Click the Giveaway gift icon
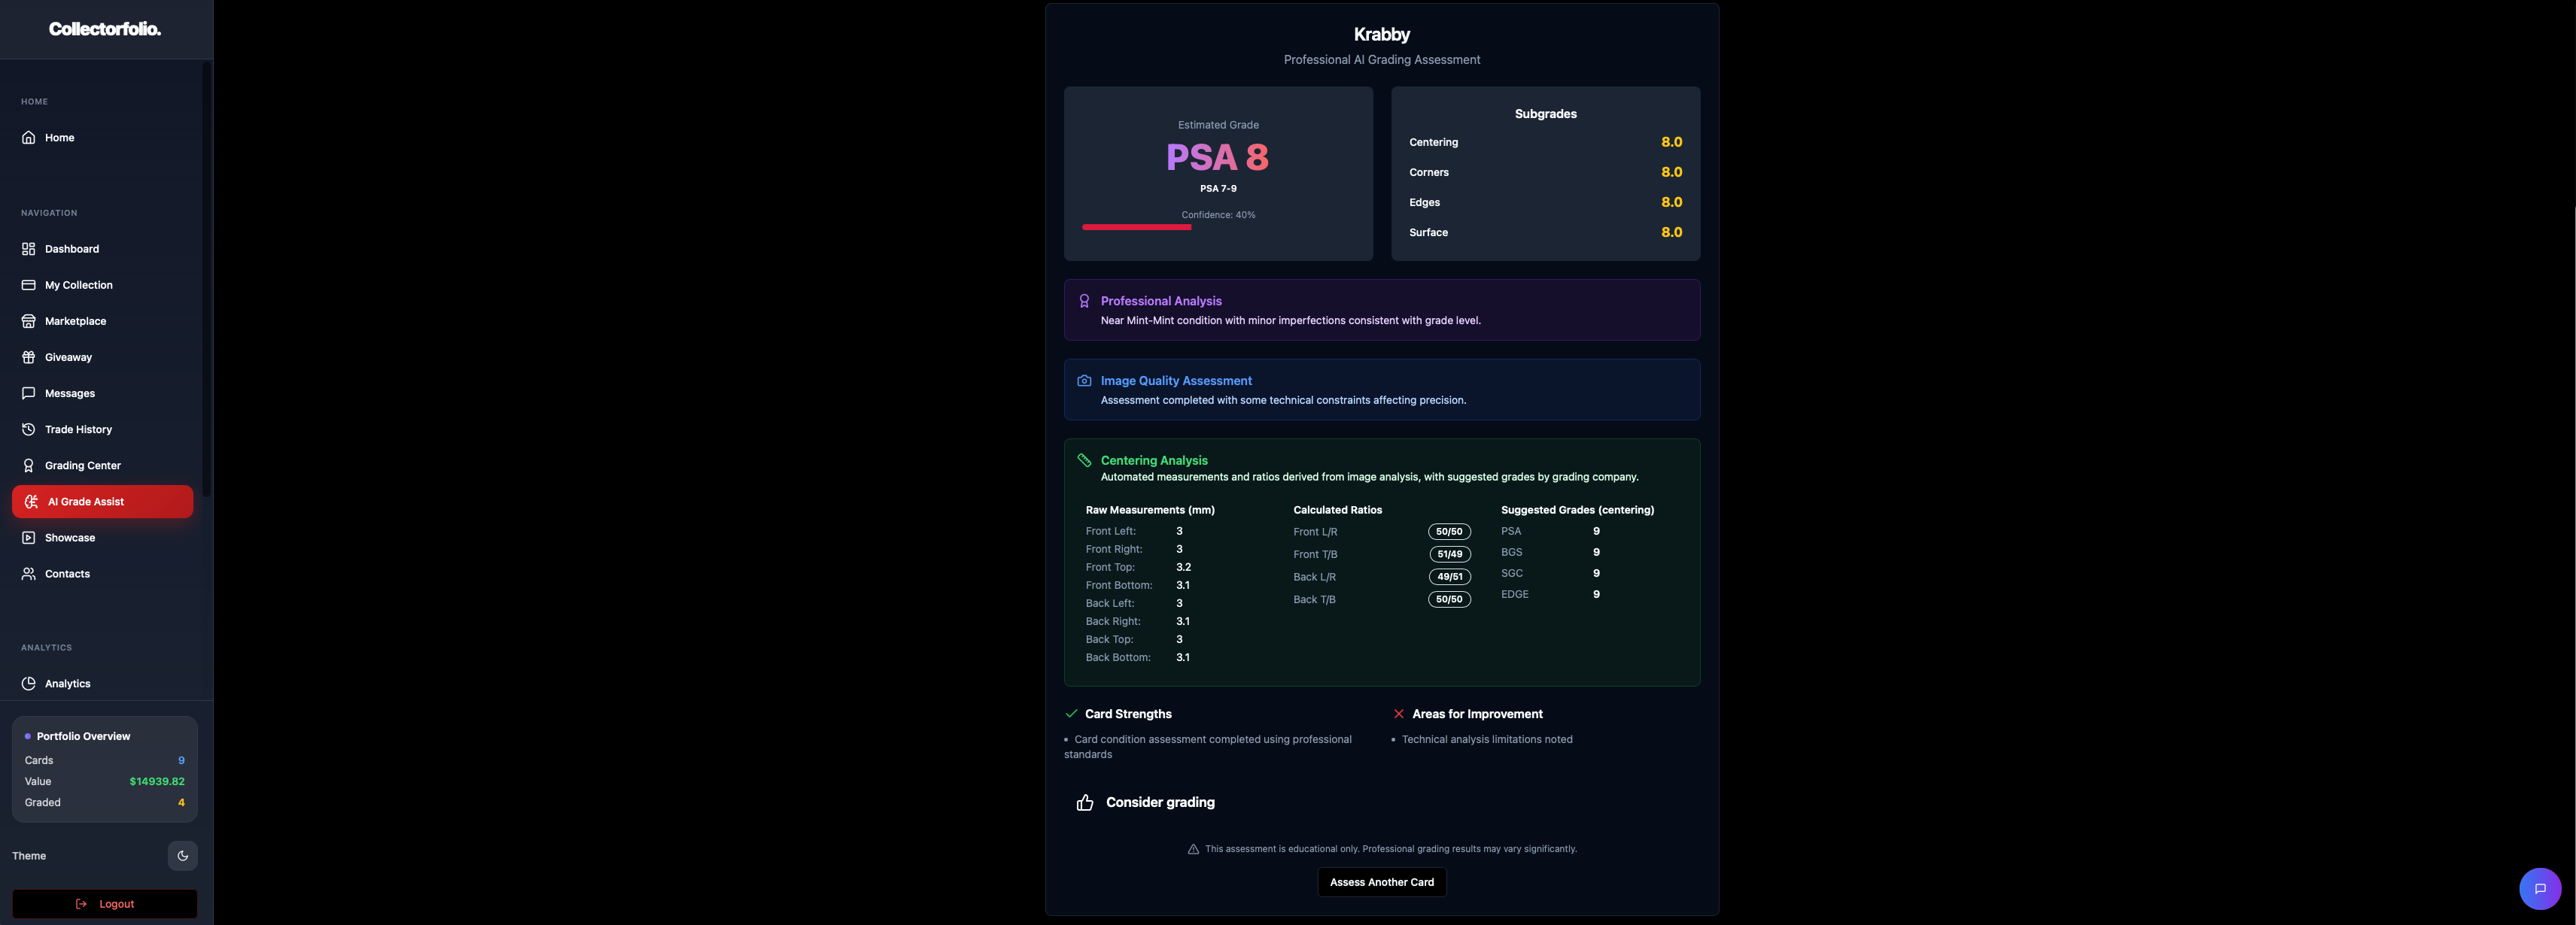Image resolution: width=2576 pixels, height=925 pixels. [29, 356]
